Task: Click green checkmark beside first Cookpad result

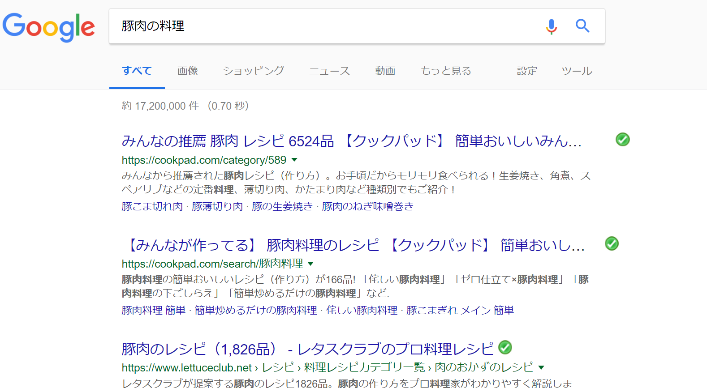Action: 622,140
